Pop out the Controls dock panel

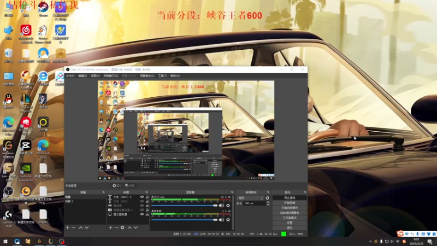[305, 192]
